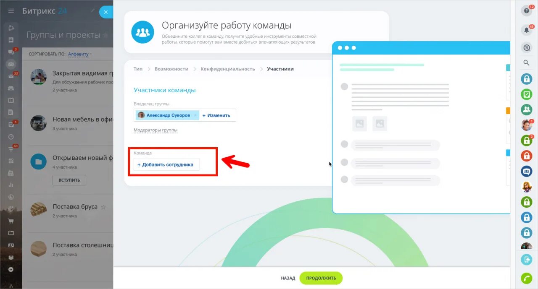Open the chat and calls icon with badge 3
The width and height of the screenshot is (538, 289).
(11, 52)
